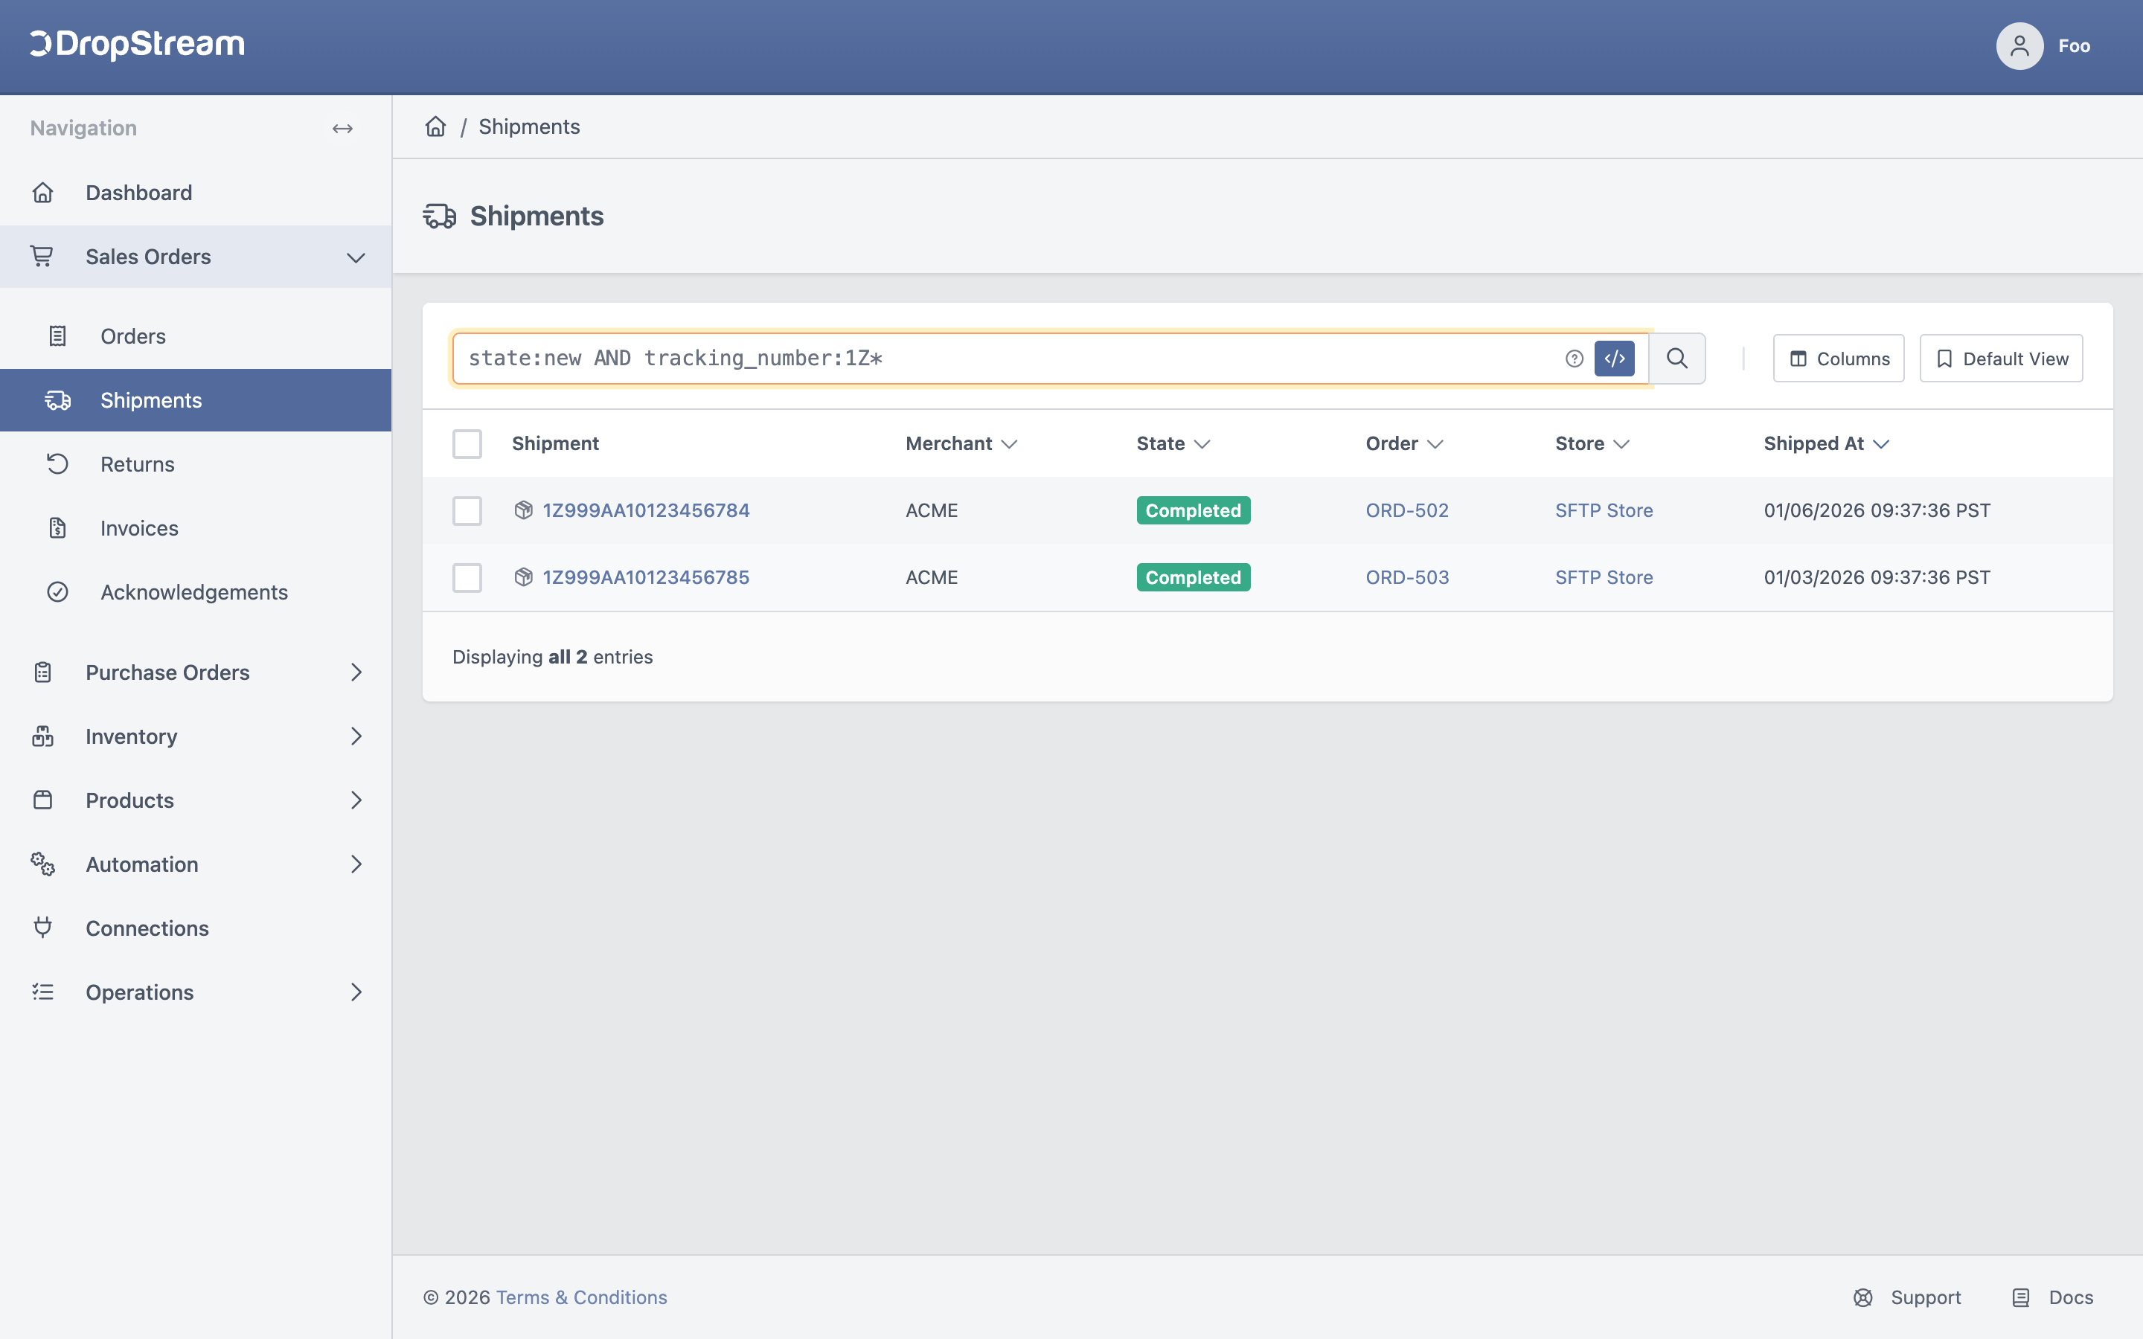Click the package icon beside shipment 1Z999AA10123456785
This screenshot has width=2143, height=1339.
(523, 577)
